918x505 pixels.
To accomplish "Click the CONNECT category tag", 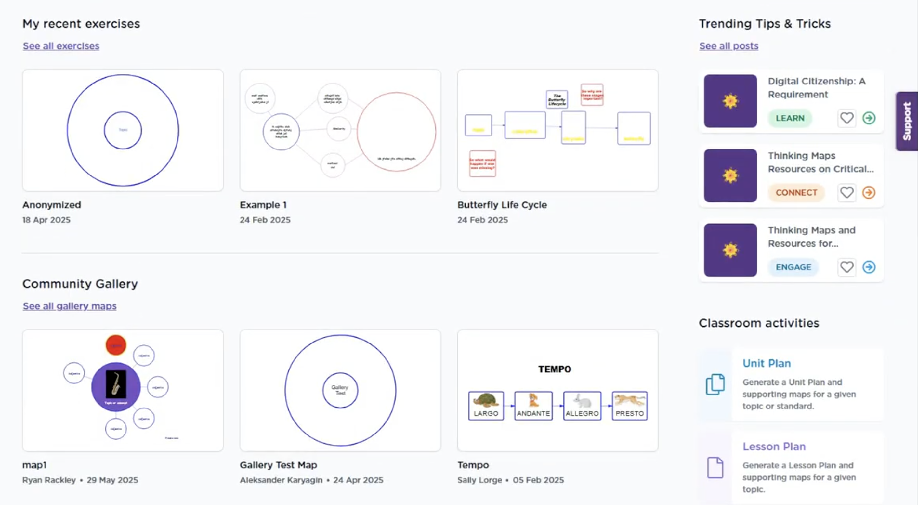I will [x=796, y=193].
